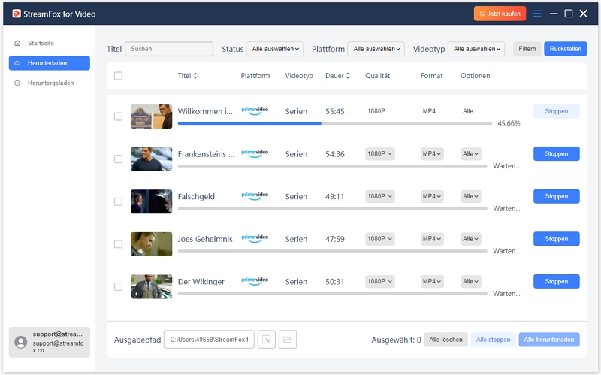Viewport: 601px width, 375px height.
Task: Check the Falschgeld row checkbox
Action: [x=119, y=201]
